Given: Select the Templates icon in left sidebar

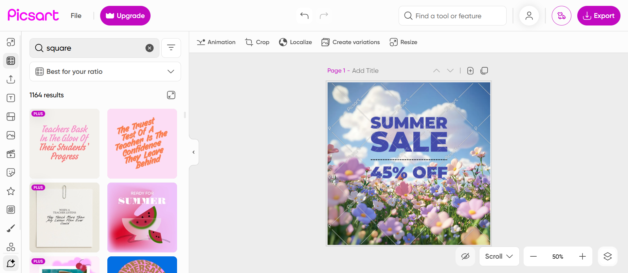Looking at the screenshot, I should point(11,61).
